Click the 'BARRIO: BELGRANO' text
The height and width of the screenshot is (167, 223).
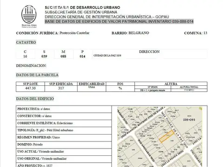(130, 33)
